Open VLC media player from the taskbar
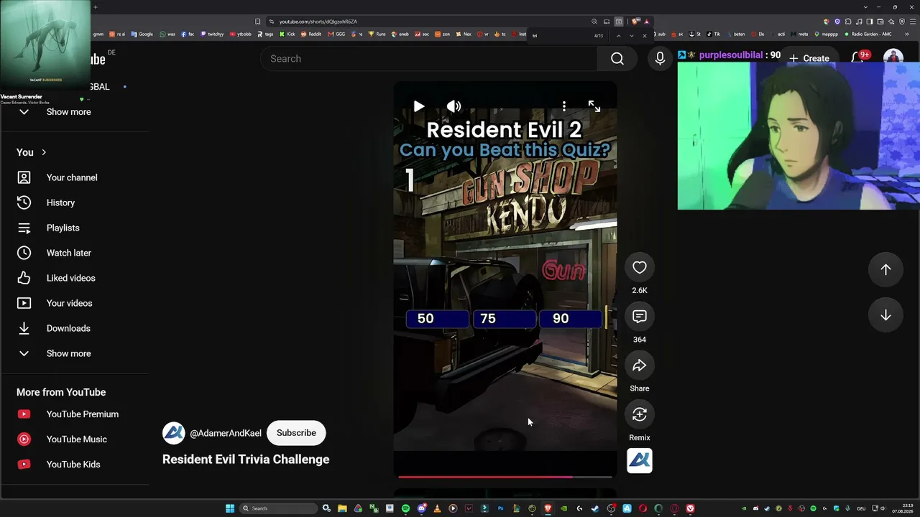 click(x=437, y=508)
